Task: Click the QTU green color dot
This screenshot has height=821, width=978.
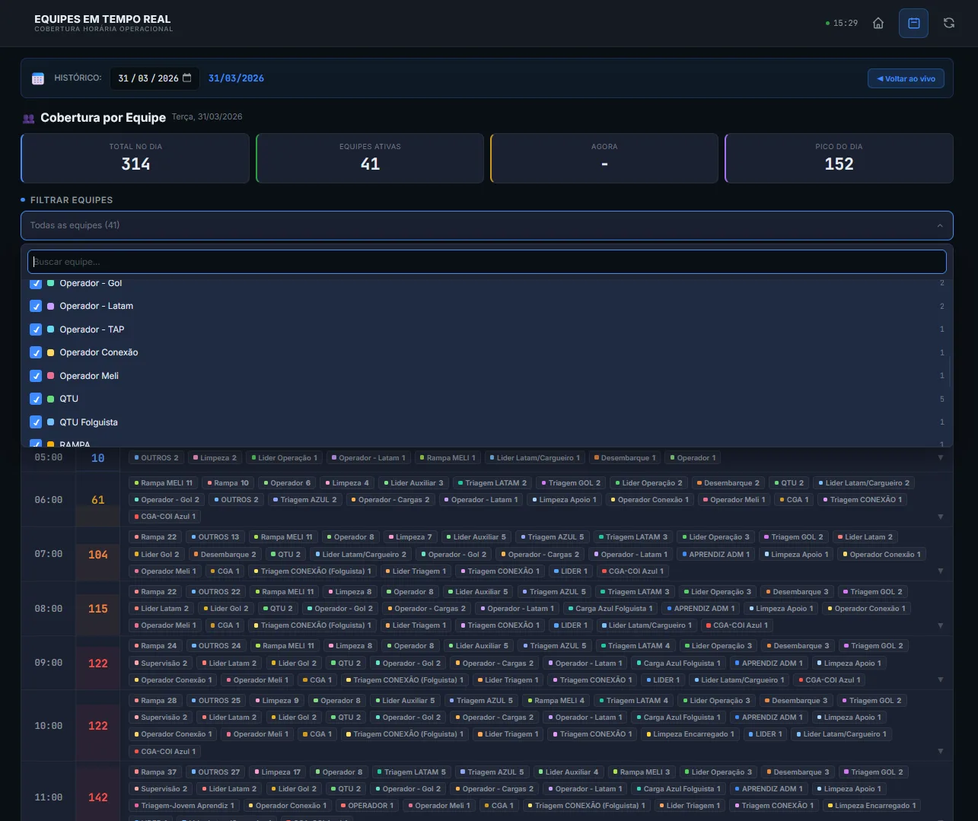Action: pyautogui.click(x=51, y=399)
